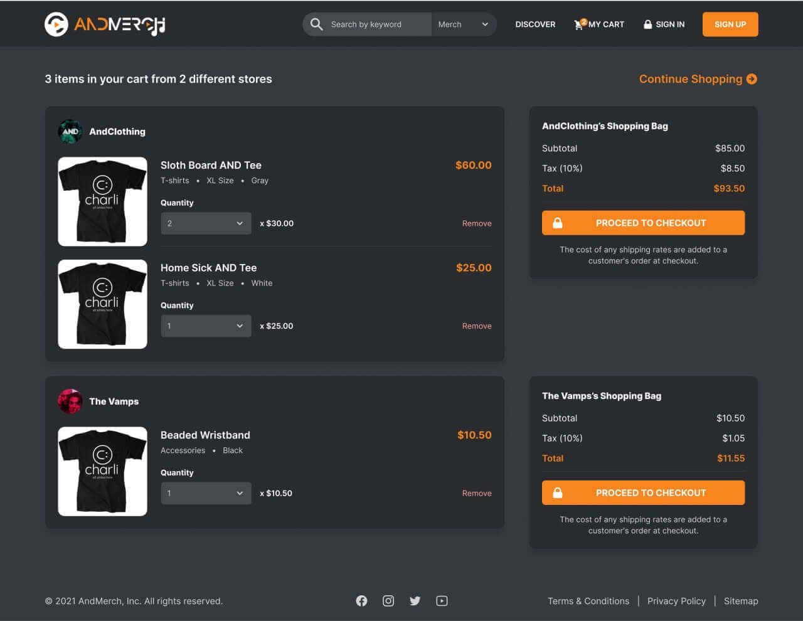Click the Sloth Board AND Tee title

coord(211,166)
